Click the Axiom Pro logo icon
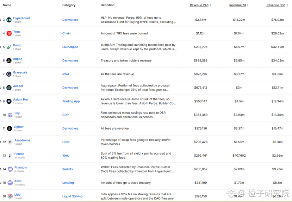The height and width of the screenshot is (202, 292). [x=9, y=101]
